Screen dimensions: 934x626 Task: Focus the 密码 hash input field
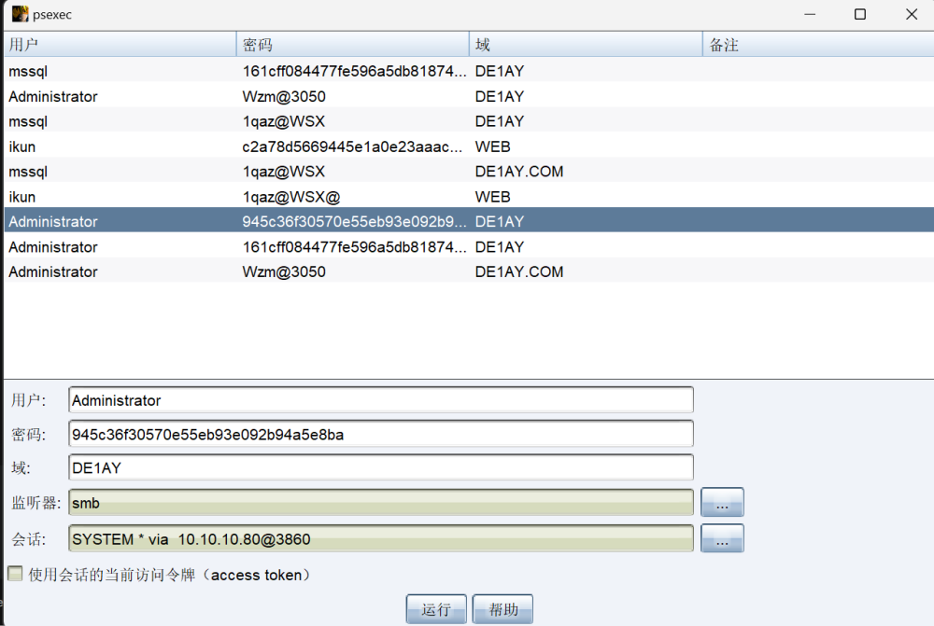pos(381,434)
